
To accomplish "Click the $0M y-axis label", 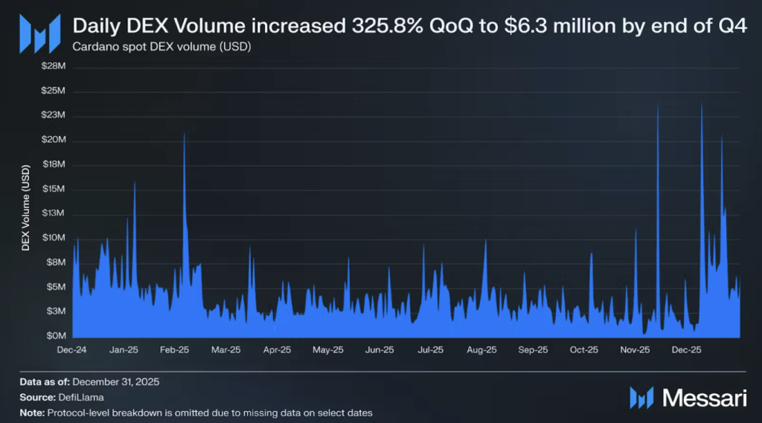I will click(x=56, y=335).
